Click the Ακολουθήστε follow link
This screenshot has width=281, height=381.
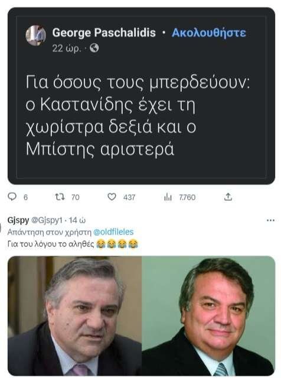point(208,32)
